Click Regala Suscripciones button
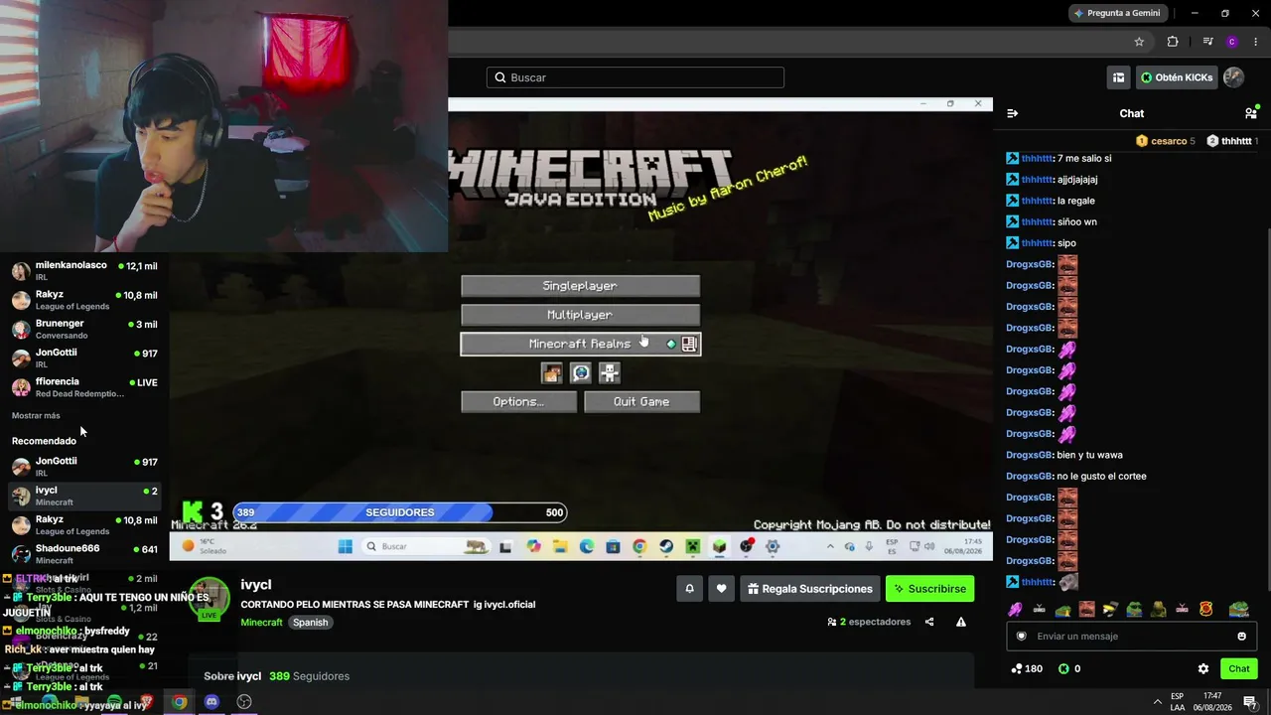Viewport: 1271px width, 715px height. (x=810, y=589)
